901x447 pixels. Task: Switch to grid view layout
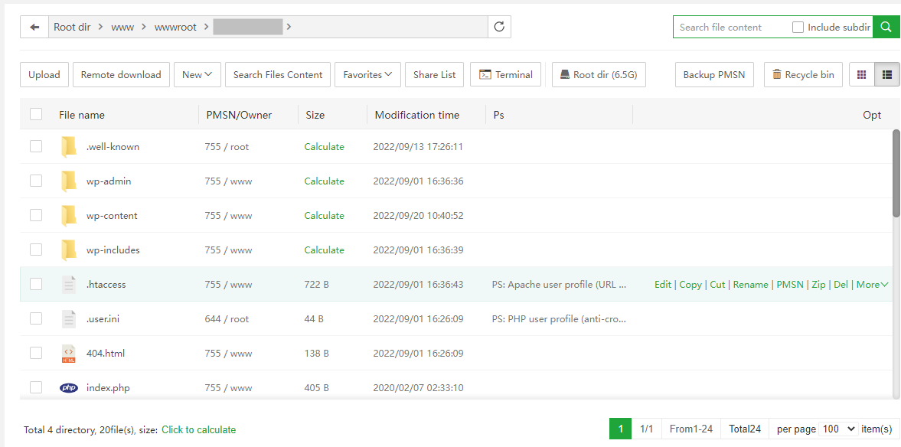click(862, 74)
